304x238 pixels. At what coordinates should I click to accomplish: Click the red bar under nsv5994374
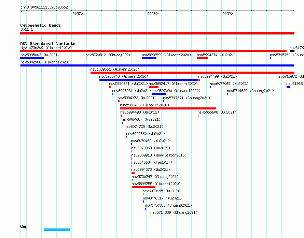[x=203, y=58]
